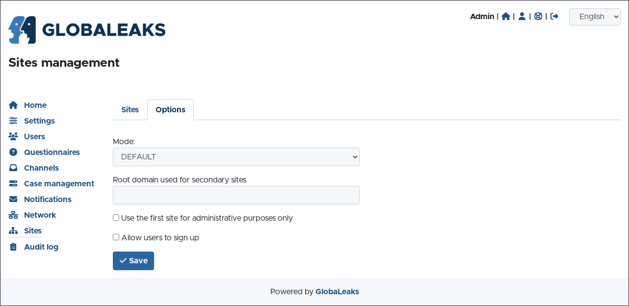Log out using the sign-out icon
This screenshot has height=306, width=629.
554,16
